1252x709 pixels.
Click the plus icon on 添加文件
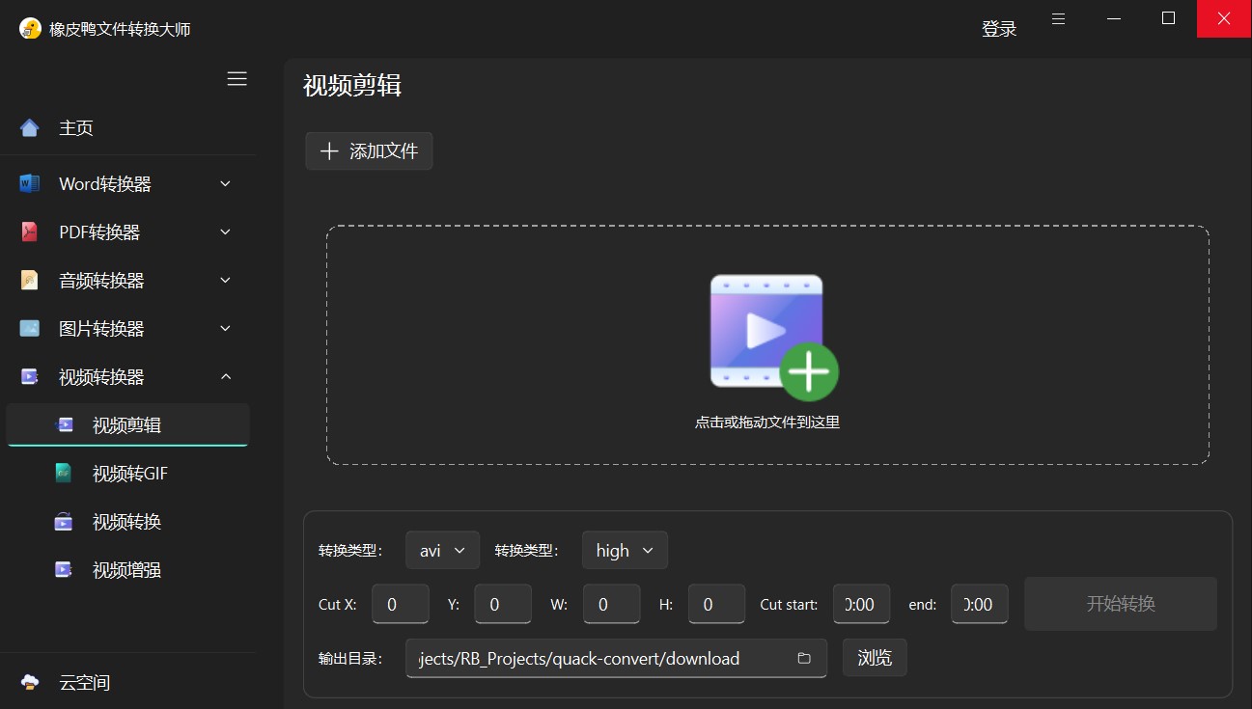pos(329,151)
